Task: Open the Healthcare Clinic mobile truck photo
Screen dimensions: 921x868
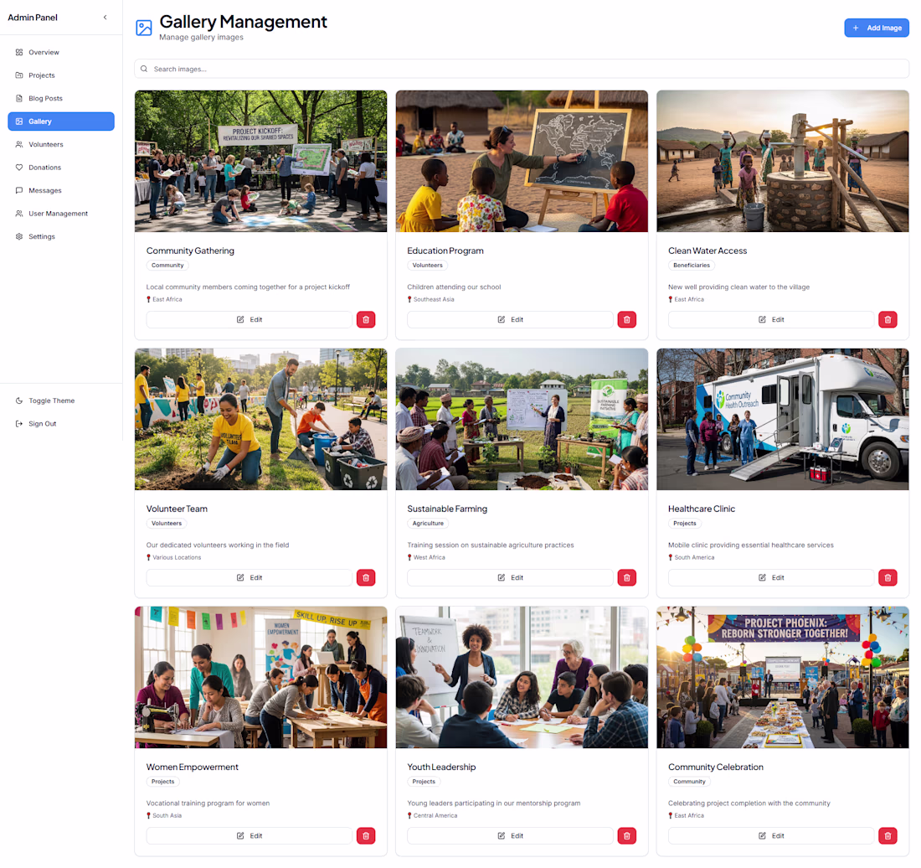Action: [782, 419]
